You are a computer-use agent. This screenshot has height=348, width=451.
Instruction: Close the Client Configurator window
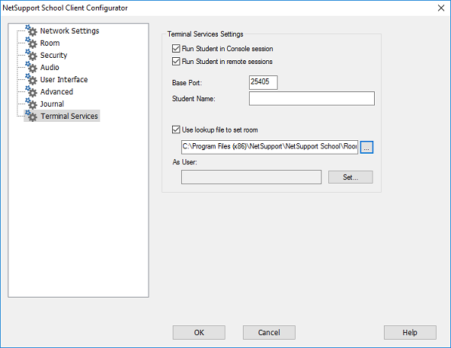coord(441,8)
